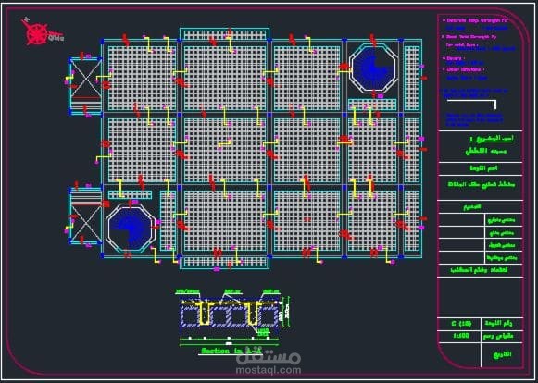Click the small ribbed panel below upper-right staircase

pyautogui.click(x=372, y=105)
